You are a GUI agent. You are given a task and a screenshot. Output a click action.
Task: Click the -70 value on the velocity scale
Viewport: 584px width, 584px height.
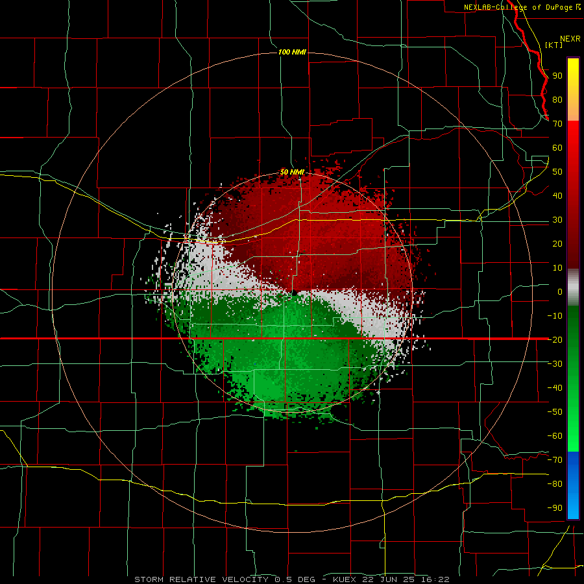click(555, 460)
